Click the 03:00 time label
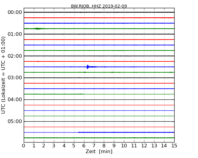Screen dimensions: 198x158 (15, 78)
